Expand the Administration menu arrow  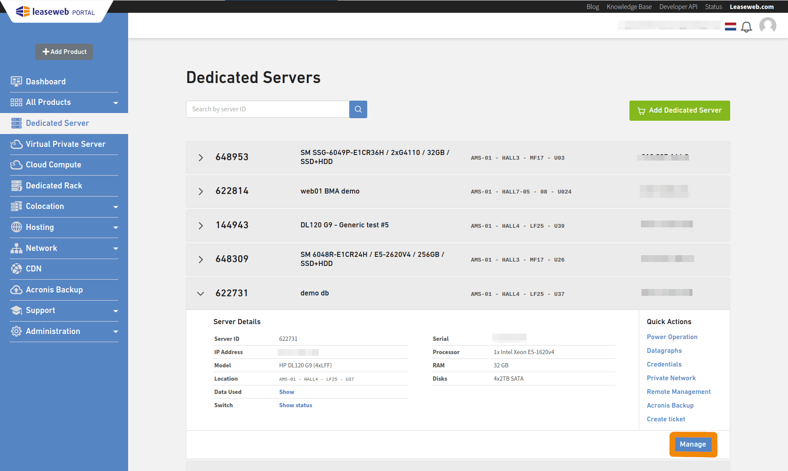(115, 332)
